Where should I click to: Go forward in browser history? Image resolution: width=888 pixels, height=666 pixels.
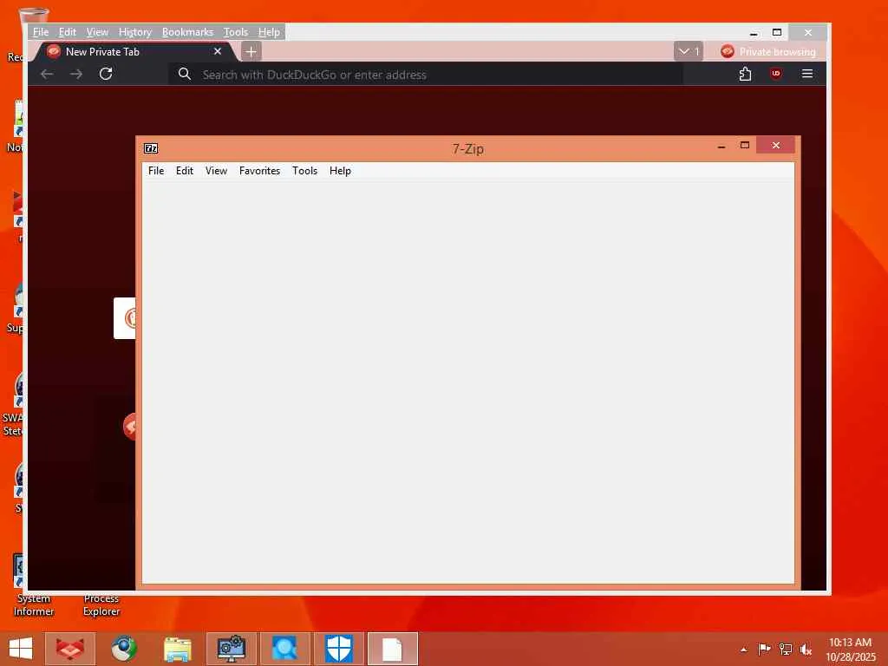[76, 75]
